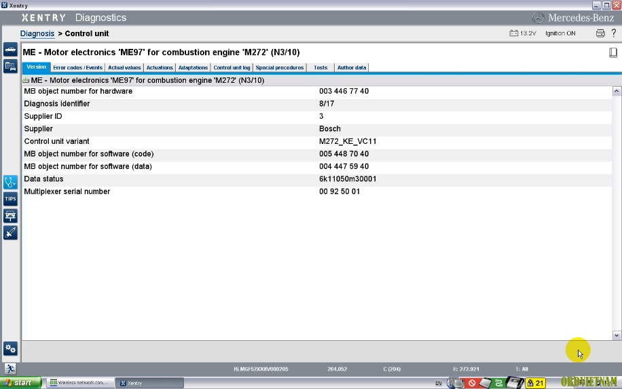Click Ignition ON status text

coord(560,33)
